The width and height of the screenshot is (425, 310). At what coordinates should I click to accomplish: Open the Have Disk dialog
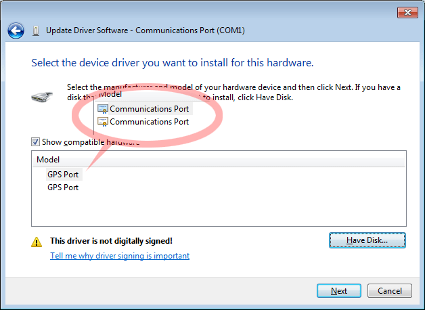tap(367, 240)
